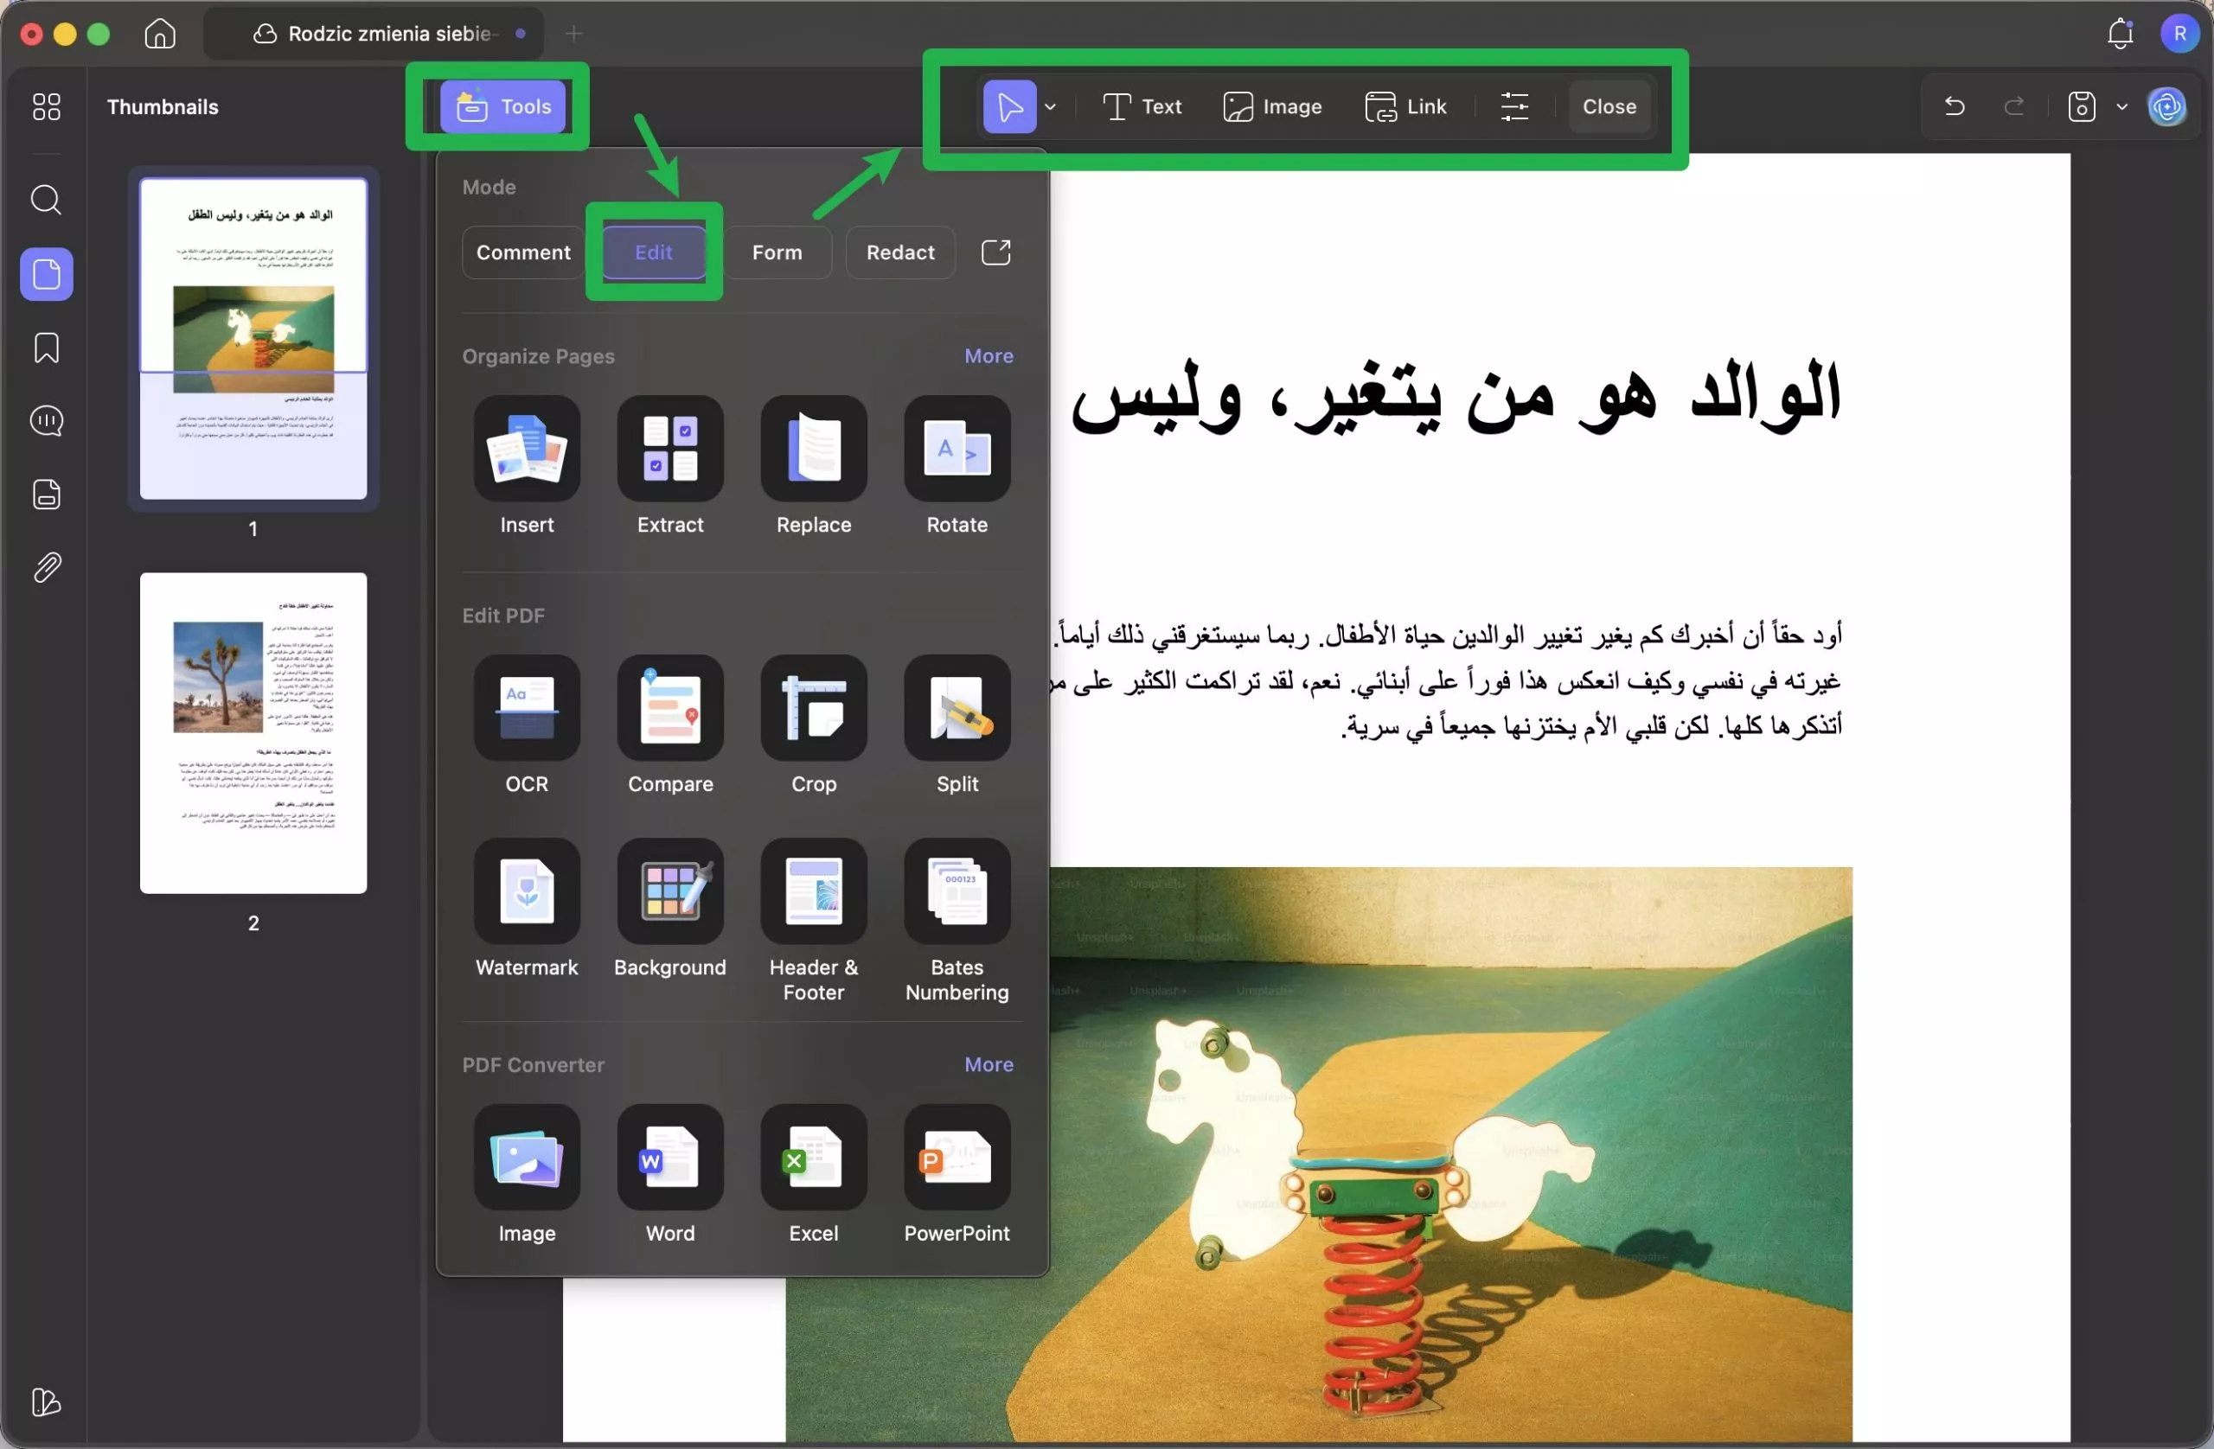Expand More next to Organize Pages
The width and height of the screenshot is (2214, 1449).
988,355
